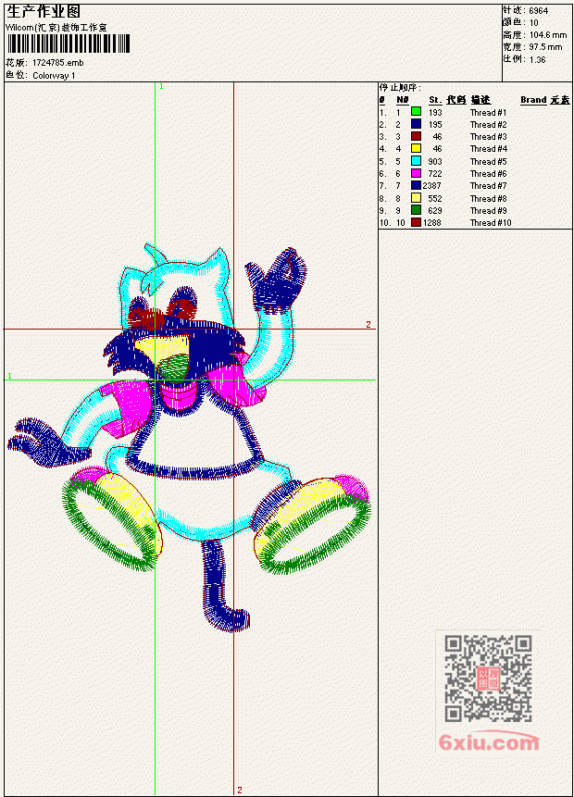
Task: Click the green swatch for Thread #1
Action: tap(416, 112)
